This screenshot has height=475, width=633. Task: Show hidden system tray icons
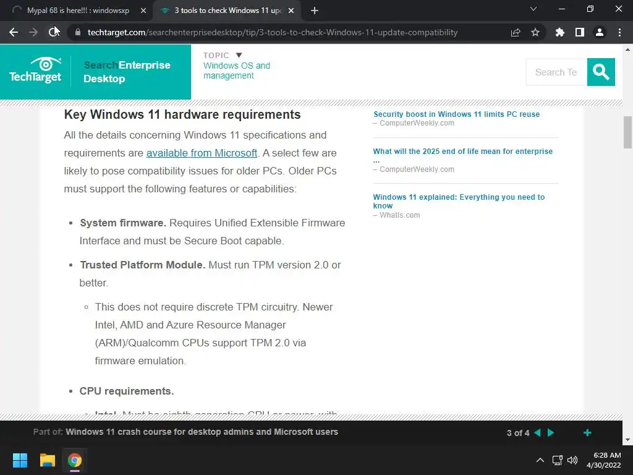[x=540, y=460]
